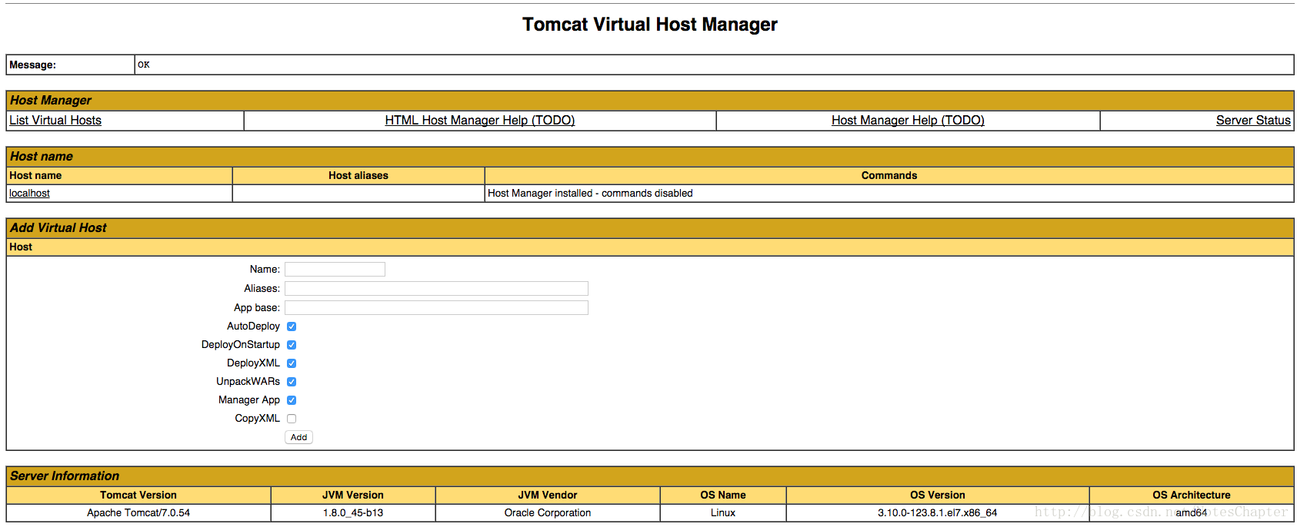Click the OS Architecture column header
1297x527 pixels.
point(1192,496)
